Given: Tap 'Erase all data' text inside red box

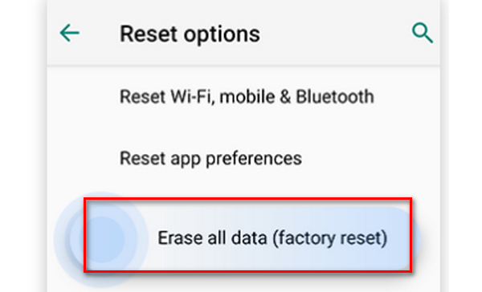Looking at the screenshot, I should (x=212, y=238).
